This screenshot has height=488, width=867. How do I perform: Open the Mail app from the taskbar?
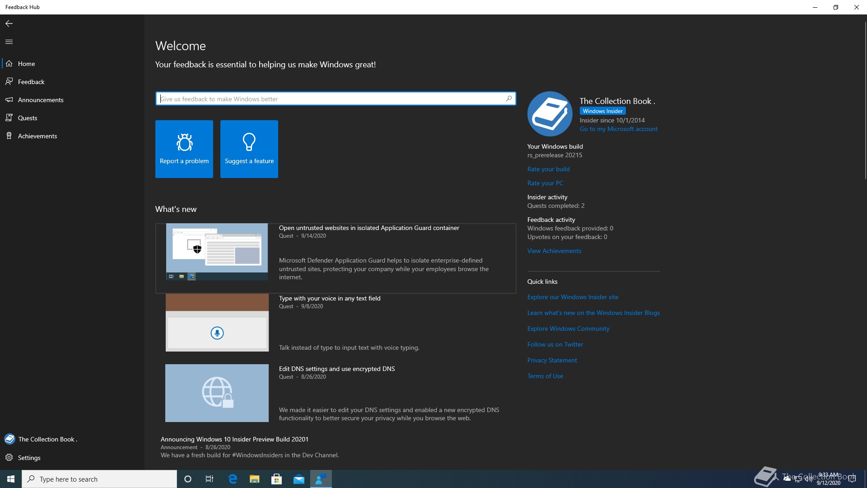click(299, 479)
